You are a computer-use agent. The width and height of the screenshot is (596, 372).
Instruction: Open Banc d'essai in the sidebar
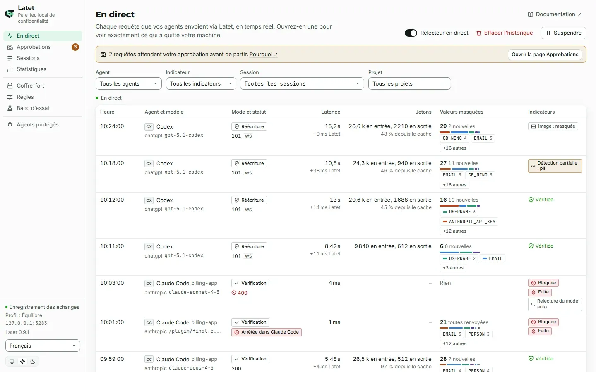pyautogui.click(x=43, y=108)
